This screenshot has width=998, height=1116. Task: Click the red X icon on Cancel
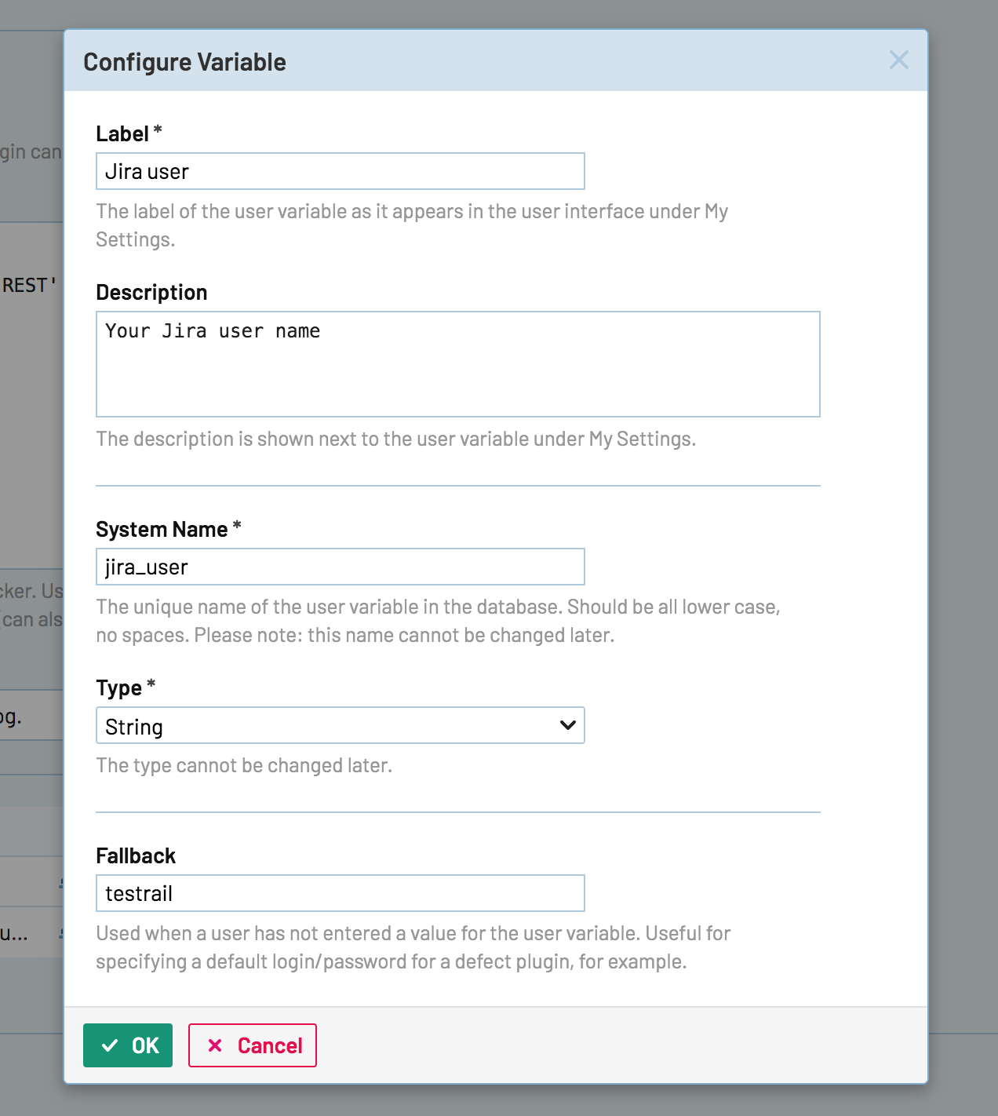point(215,1045)
